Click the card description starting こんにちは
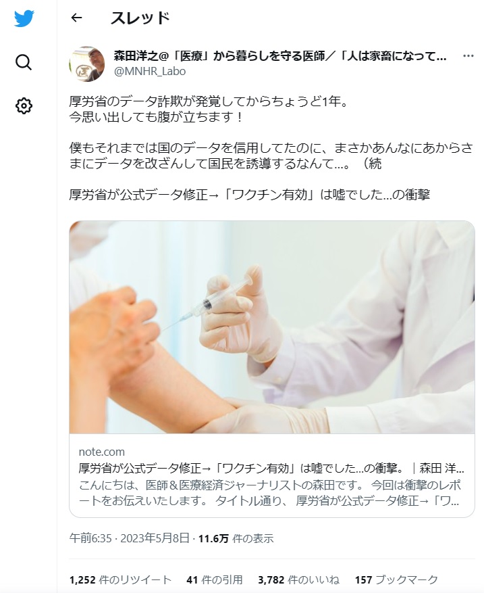484x593 pixels. coord(270,493)
